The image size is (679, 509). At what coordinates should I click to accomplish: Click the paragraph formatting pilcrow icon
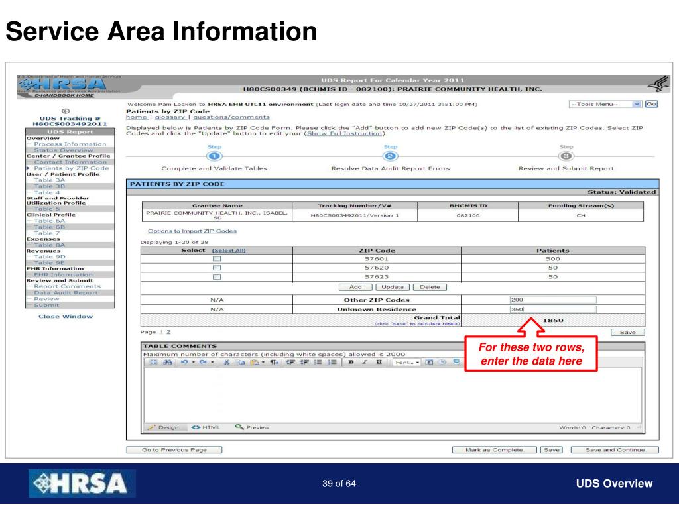pos(274,363)
